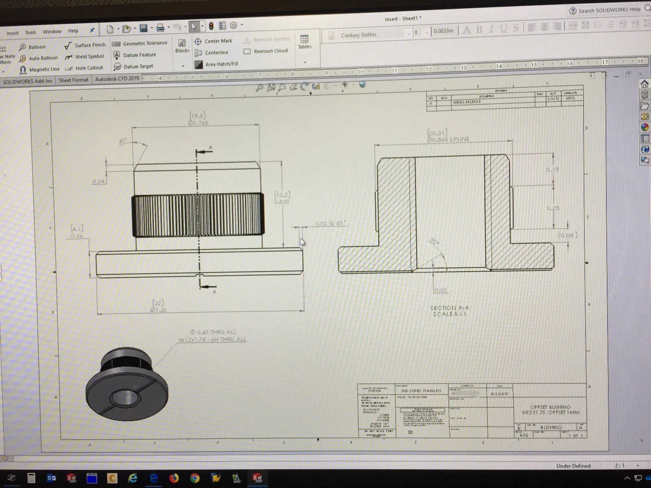Toggle Italic text formatting

[492, 29]
